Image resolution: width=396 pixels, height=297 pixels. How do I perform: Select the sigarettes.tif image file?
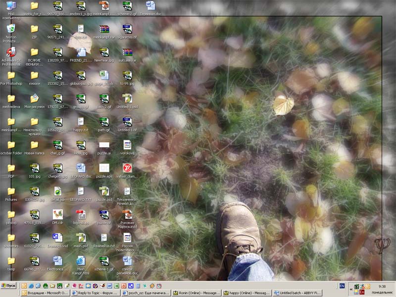[127, 32]
